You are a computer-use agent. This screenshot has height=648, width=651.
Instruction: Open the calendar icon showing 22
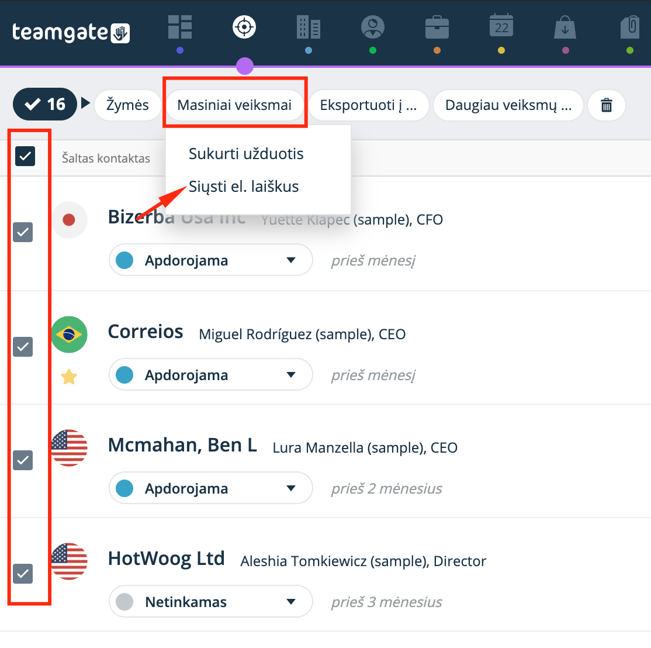click(501, 26)
